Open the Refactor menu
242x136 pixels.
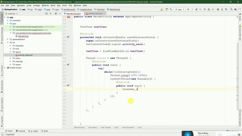(x=45, y=5)
